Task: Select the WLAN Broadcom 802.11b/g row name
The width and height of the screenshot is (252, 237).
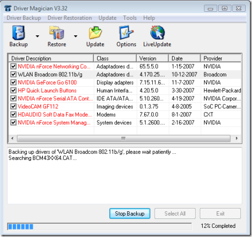Action: (x=50, y=75)
